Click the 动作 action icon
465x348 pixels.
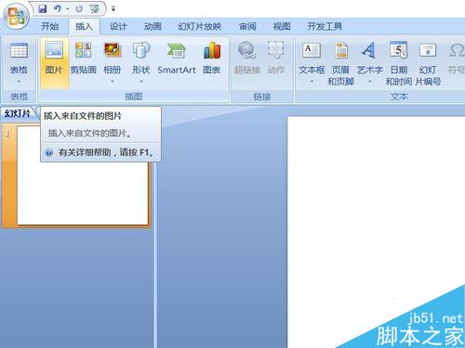276,50
